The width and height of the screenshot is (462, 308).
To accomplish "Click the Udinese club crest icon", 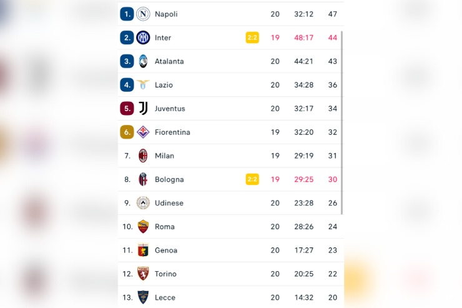I will pyautogui.click(x=144, y=203).
